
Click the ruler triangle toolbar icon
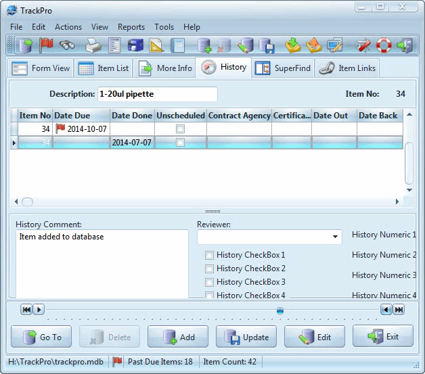(x=156, y=45)
